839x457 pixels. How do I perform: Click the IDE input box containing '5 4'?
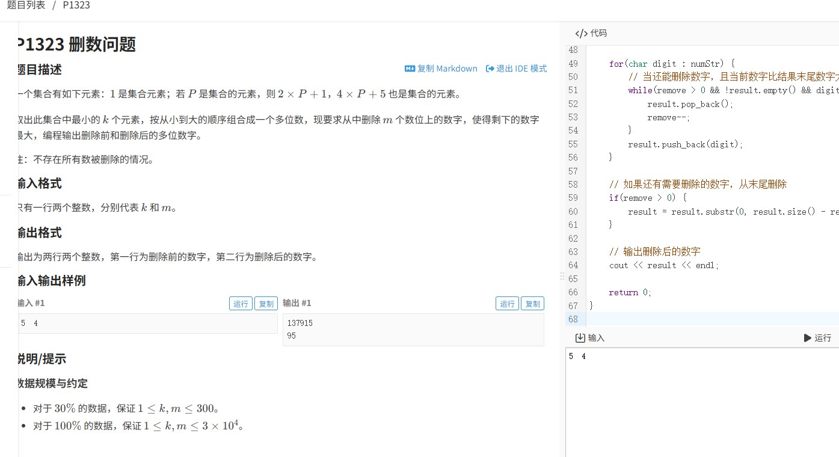tap(702, 402)
